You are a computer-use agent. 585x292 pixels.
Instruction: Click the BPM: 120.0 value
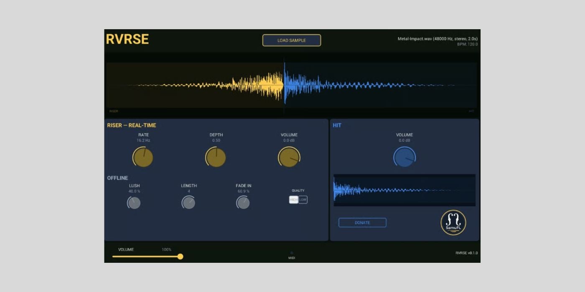pos(467,44)
